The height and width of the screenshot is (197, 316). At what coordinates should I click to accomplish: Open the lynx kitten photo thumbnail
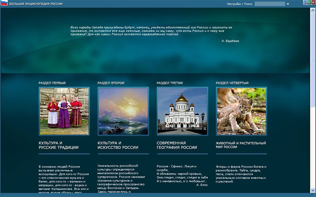tap(241, 111)
